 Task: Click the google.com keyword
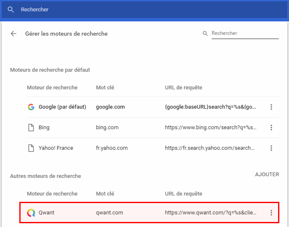[110, 107]
